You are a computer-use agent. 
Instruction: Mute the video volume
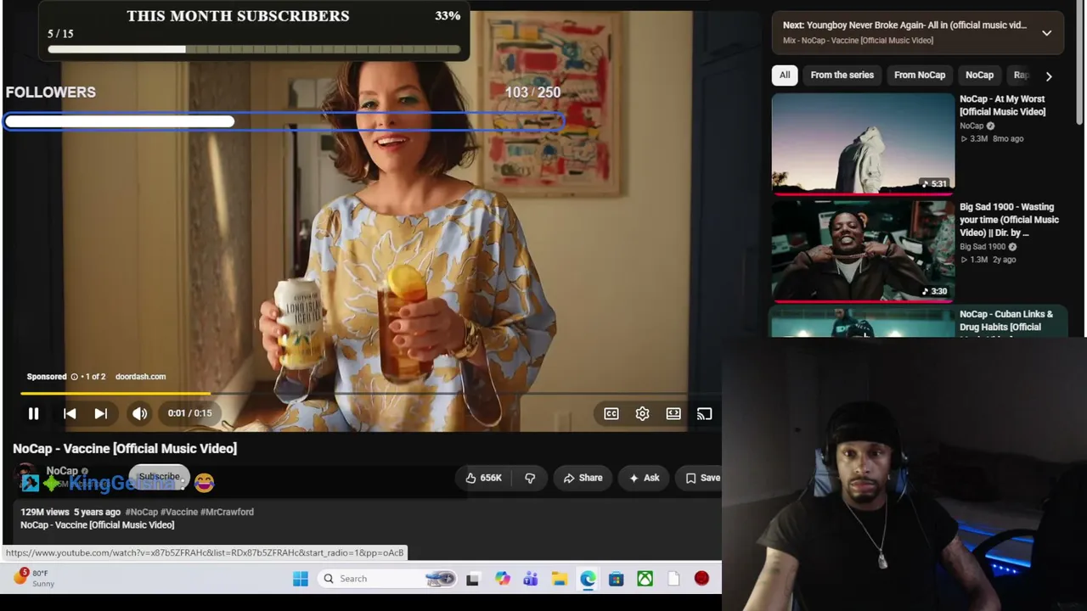(139, 413)
